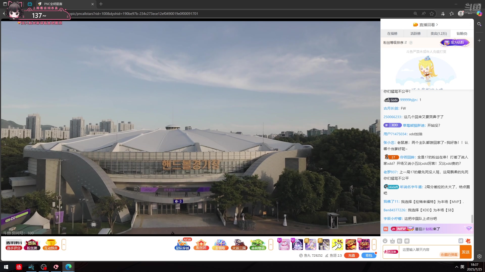Select the PNC全明星赛 browser tab
This screenshot has width=485, height=272.
click(66, 4)
